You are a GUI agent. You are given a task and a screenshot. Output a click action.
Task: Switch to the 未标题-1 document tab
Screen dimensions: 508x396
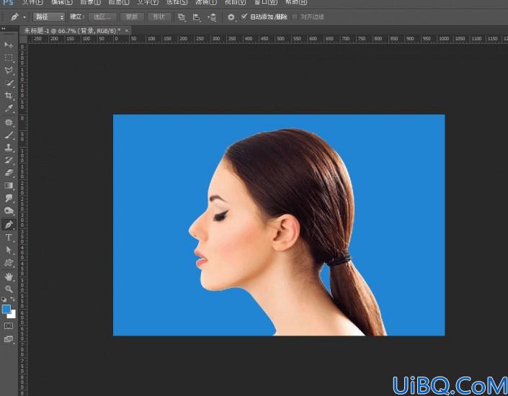pos(72,31)
